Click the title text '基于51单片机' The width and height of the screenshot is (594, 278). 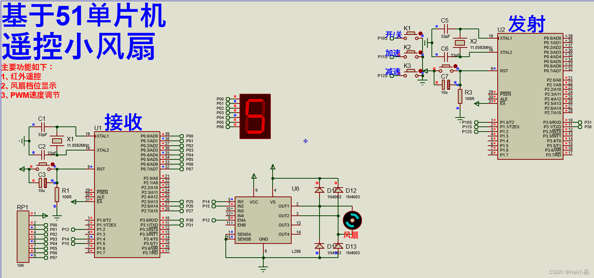[x=84, y=16]
